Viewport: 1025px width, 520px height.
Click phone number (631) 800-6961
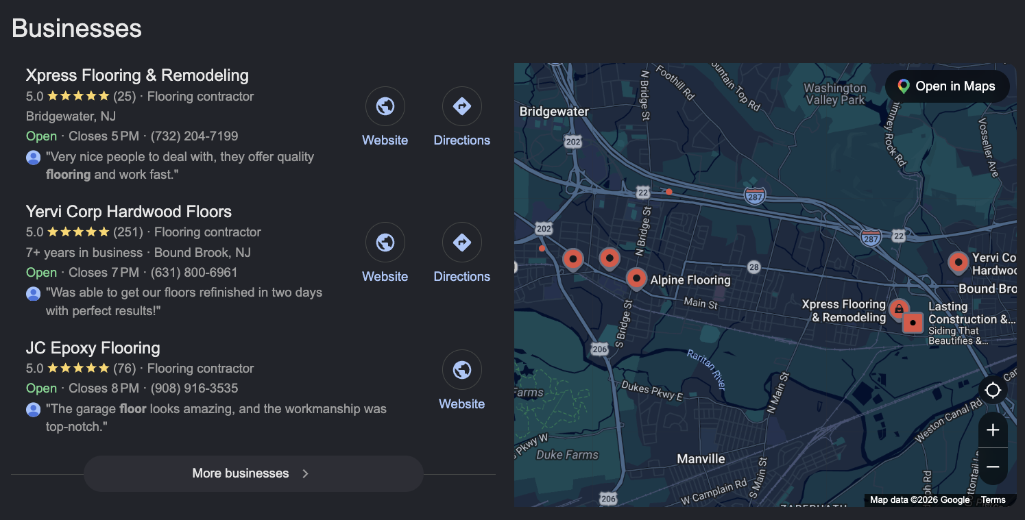[194, 273]
